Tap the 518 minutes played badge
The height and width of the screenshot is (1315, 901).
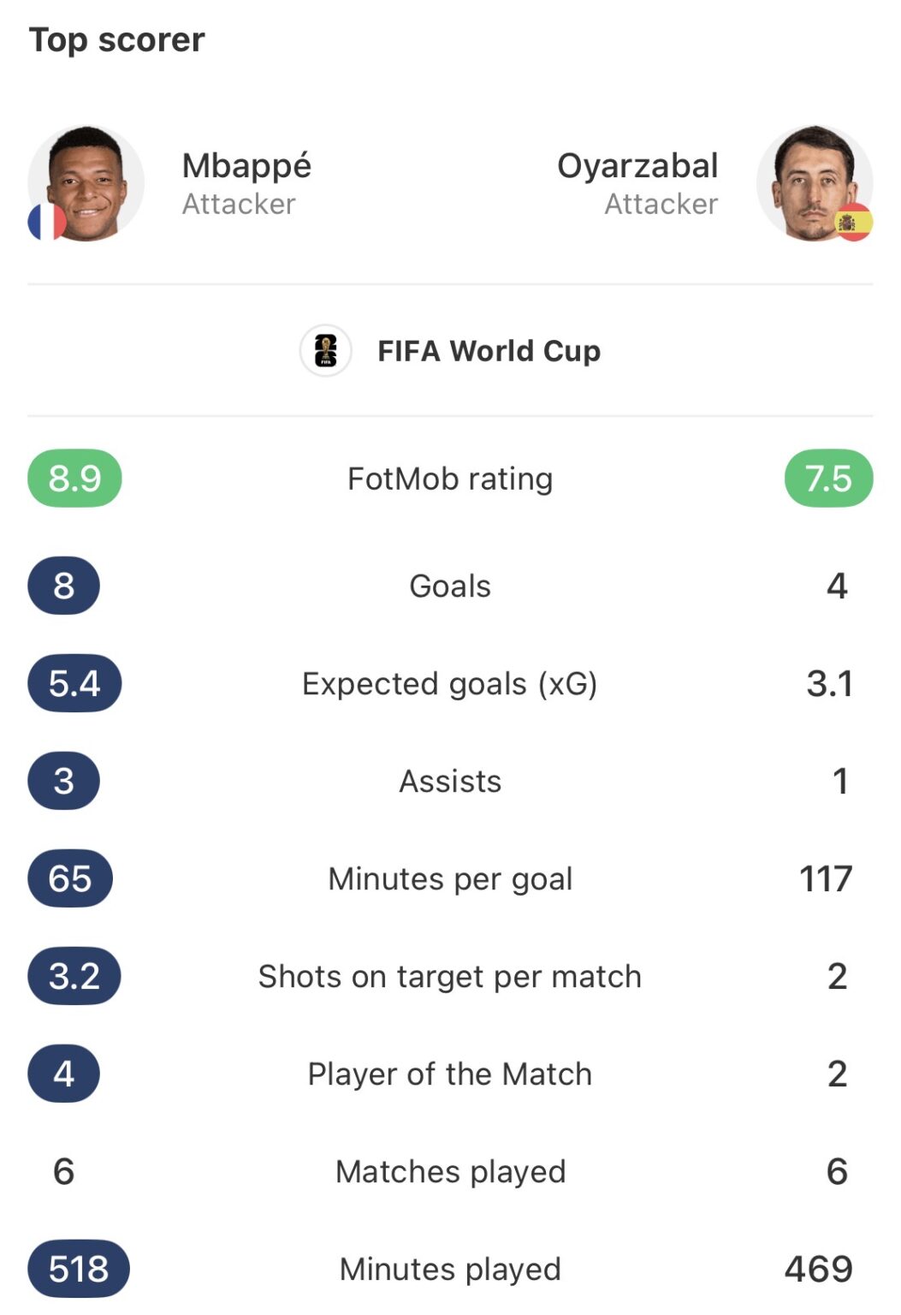point(79,1269)
